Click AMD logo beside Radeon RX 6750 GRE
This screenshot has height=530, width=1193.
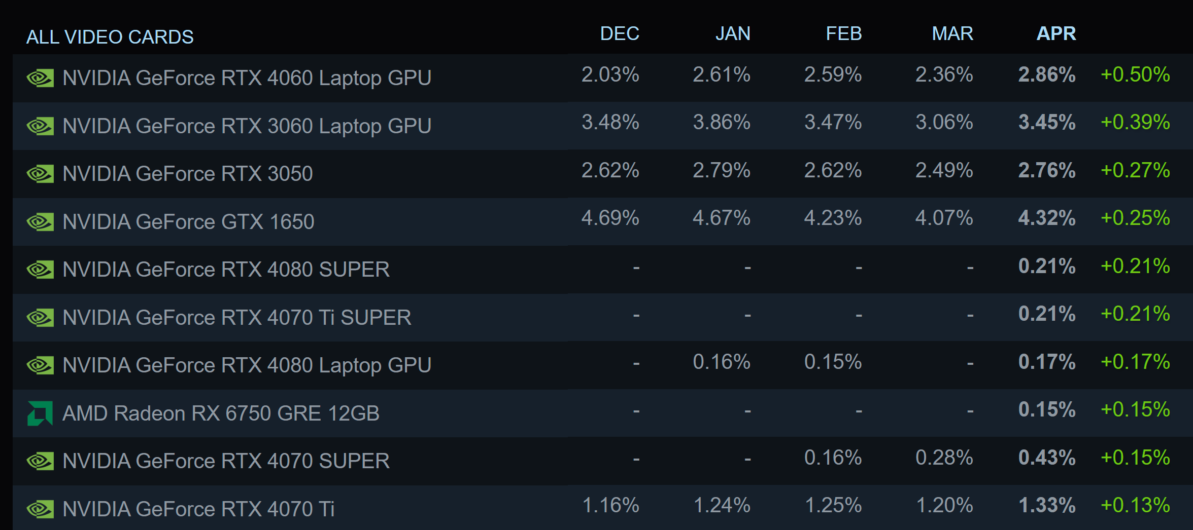[40, 413]
